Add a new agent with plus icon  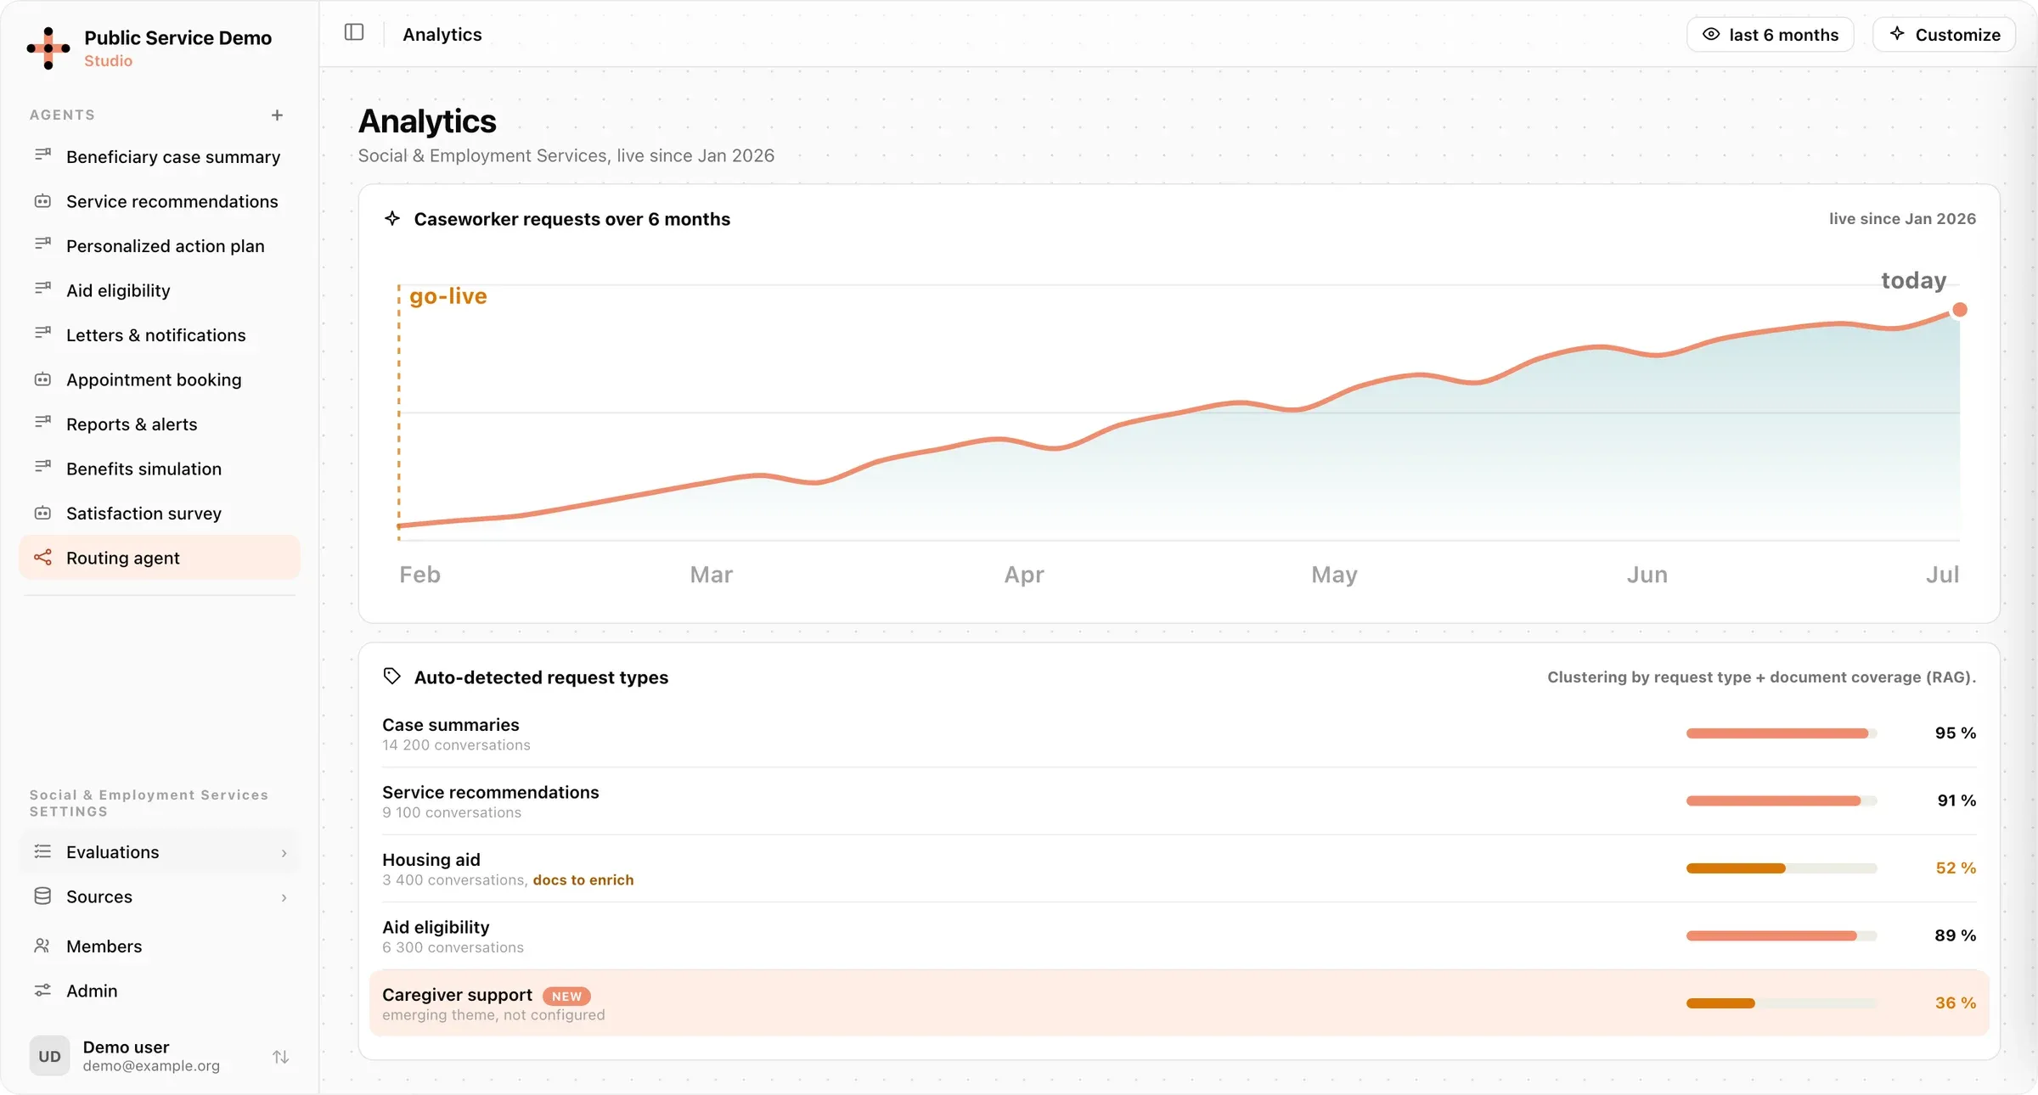[x=277, y=115]
